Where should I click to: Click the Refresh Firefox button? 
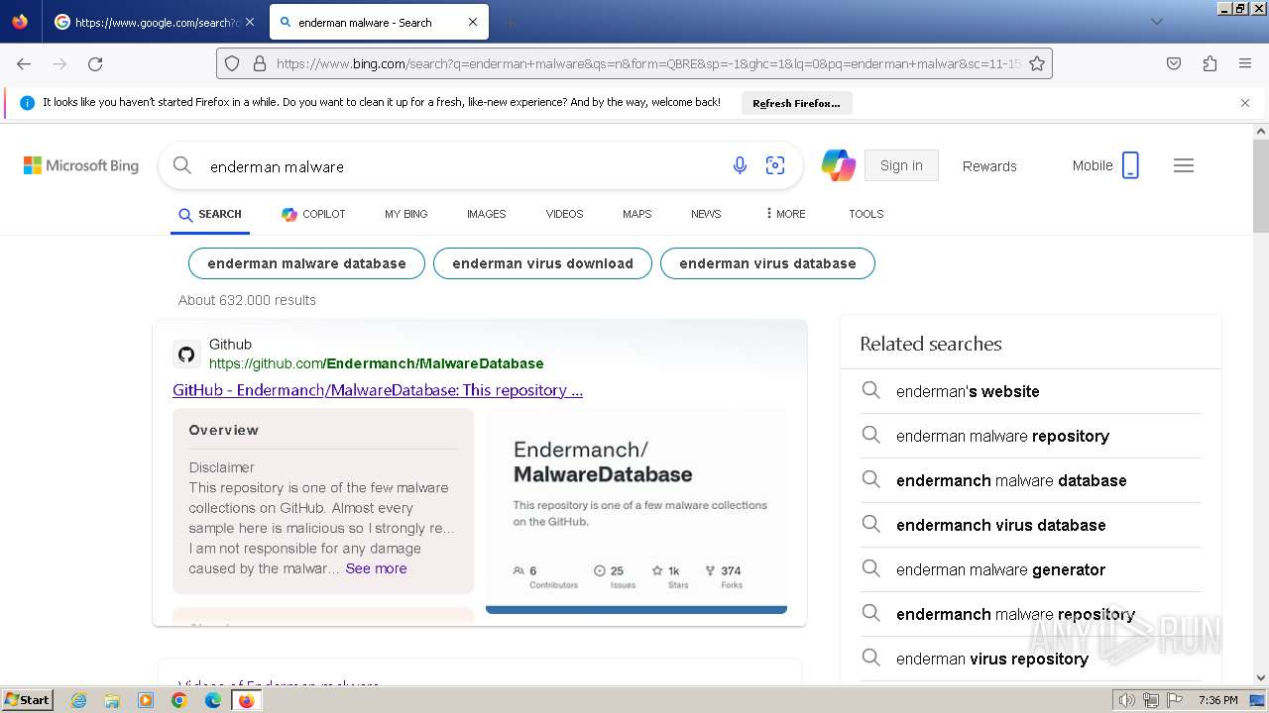click(x=796, y=103)
